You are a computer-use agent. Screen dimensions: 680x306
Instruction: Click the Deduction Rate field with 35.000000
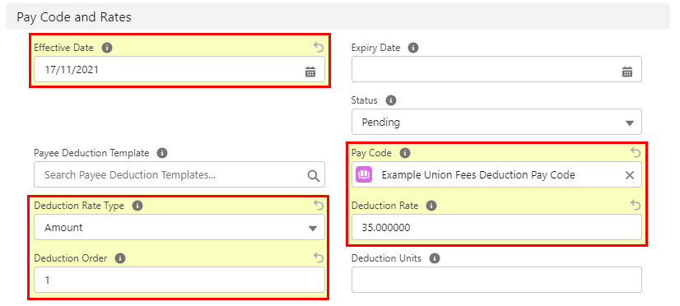(x=496, y=228)
